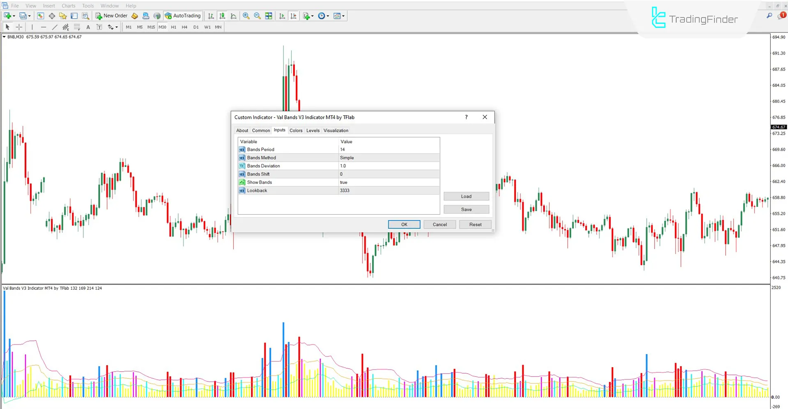Open the Bands Method value dropdown
The width and height of the screenshot is (788, 409).
(x=388, y=157)
